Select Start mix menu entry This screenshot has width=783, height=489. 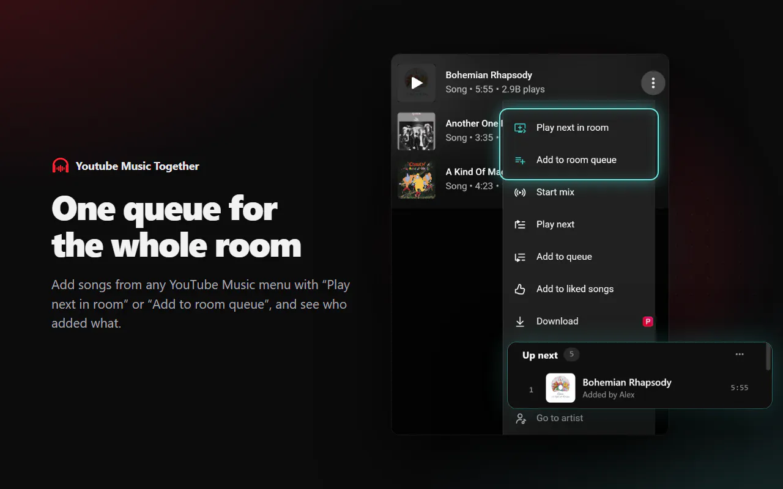tap(579, 192)
